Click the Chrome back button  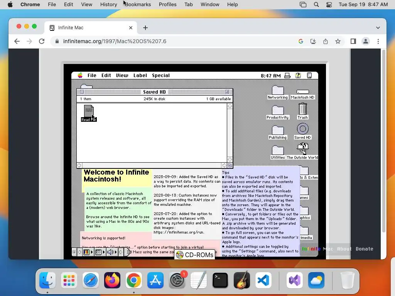[x=17, y=41]
